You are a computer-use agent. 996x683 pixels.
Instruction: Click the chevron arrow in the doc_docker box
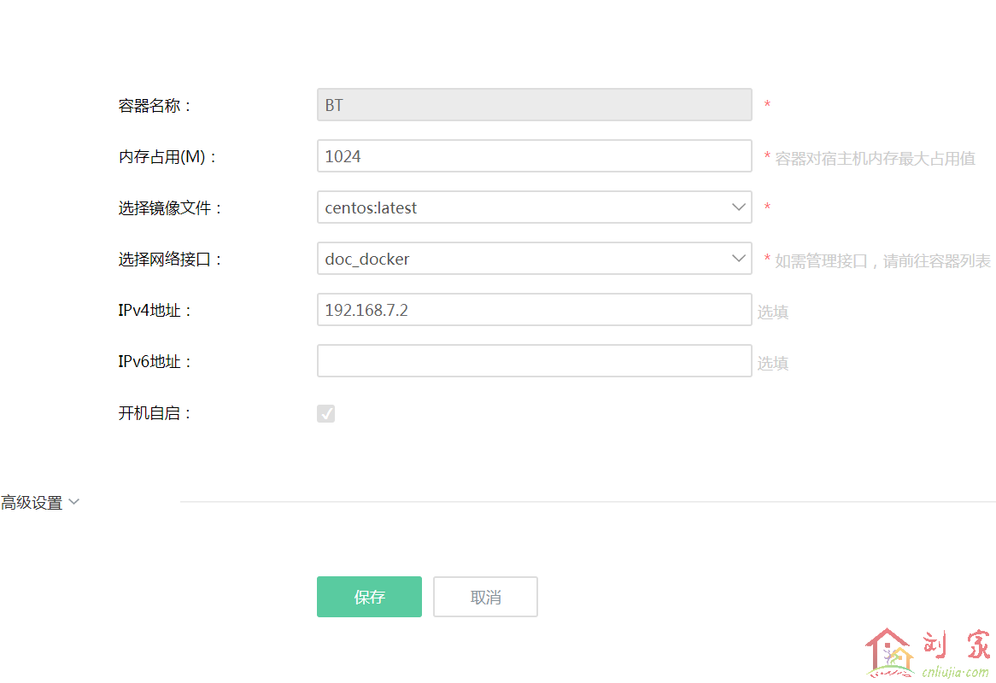[x=738, y=259]
